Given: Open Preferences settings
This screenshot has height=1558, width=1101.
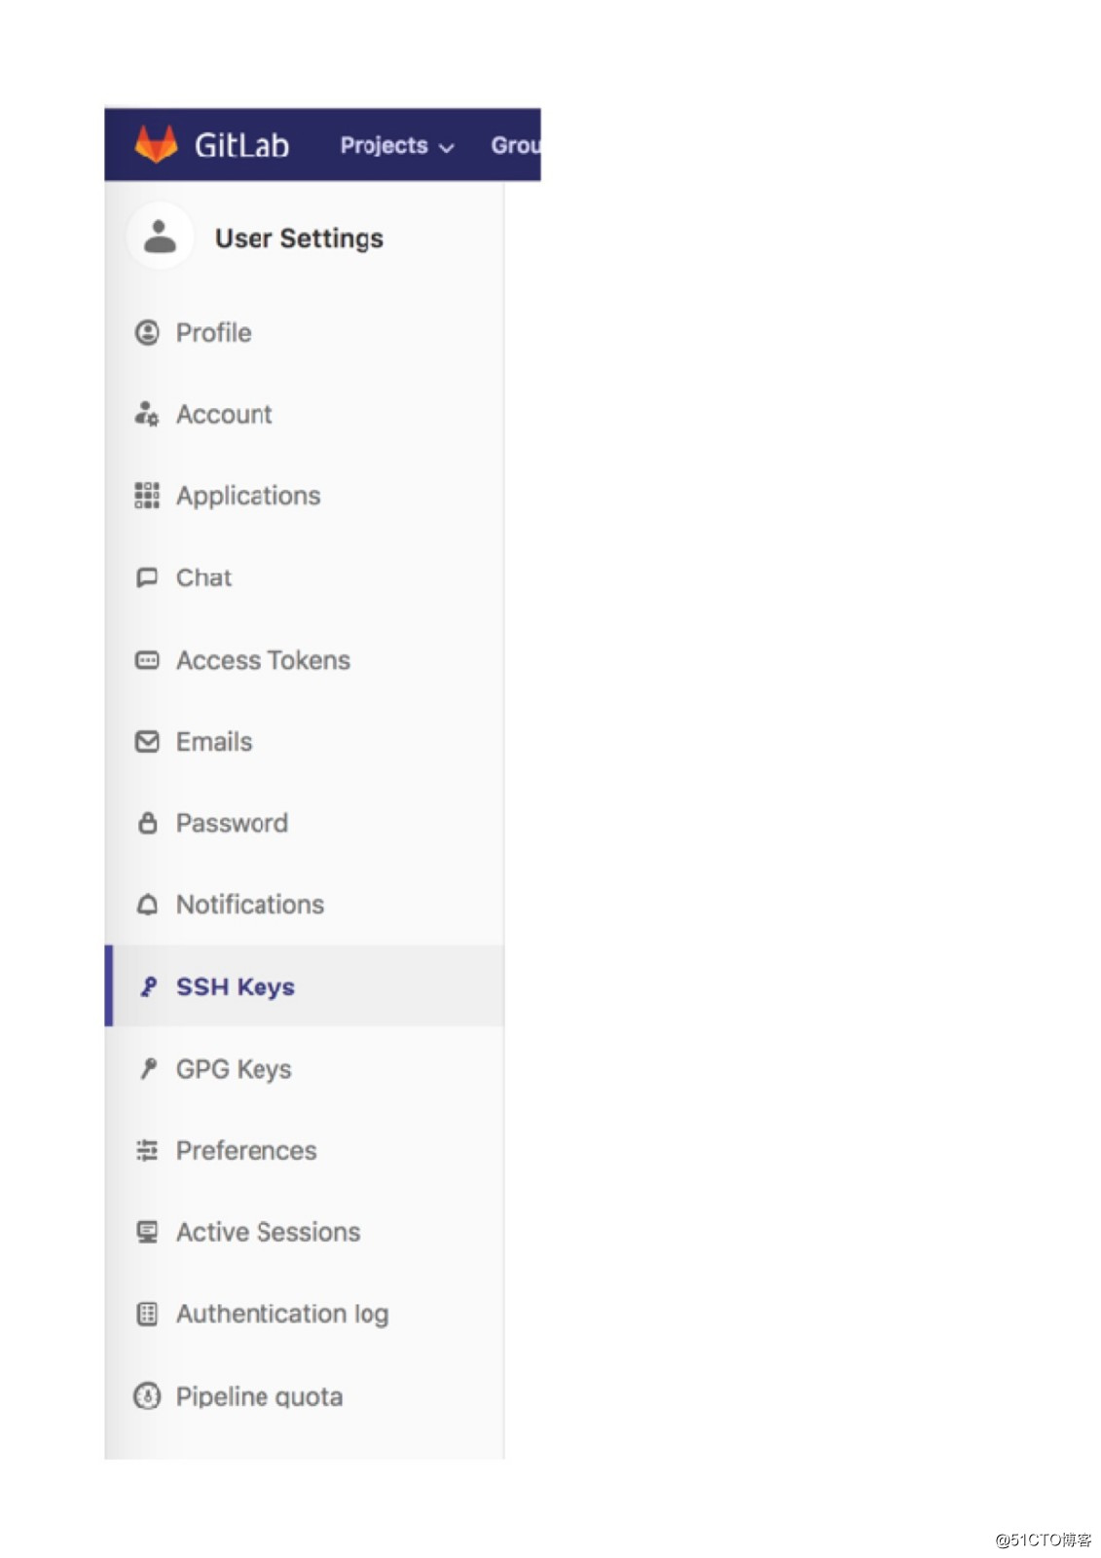Looking at the screenshot, I should tap(246, 1150).
